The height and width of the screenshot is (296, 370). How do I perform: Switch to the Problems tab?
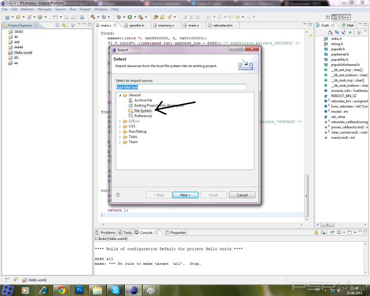(x=108, y=232)
